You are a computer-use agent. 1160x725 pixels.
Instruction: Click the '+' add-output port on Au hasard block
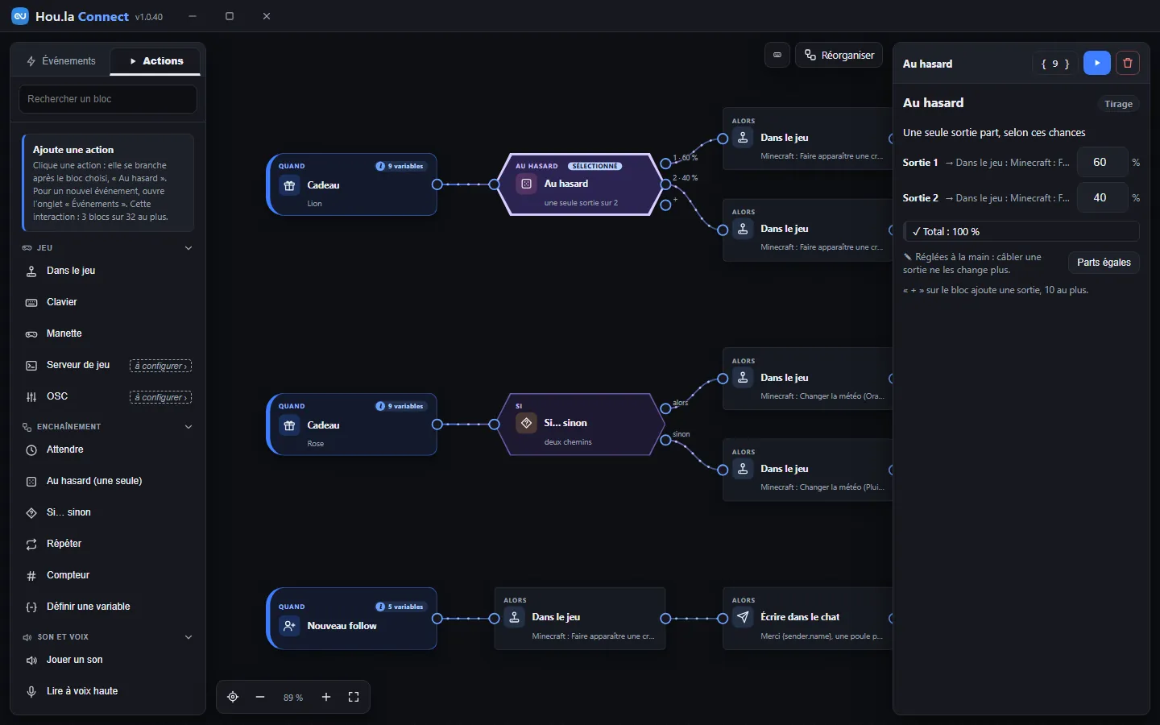pos(665,205)
